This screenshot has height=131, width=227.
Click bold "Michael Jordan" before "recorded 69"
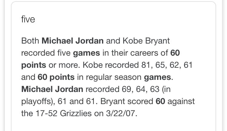pyautogui.click(x=52, y=89)
